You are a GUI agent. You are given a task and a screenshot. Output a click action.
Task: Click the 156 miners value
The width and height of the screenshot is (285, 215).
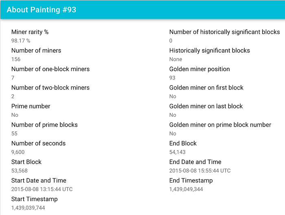(16, 59)
